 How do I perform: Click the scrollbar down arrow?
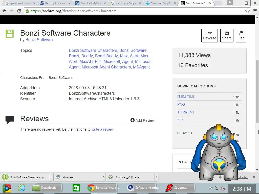[257, 169]
